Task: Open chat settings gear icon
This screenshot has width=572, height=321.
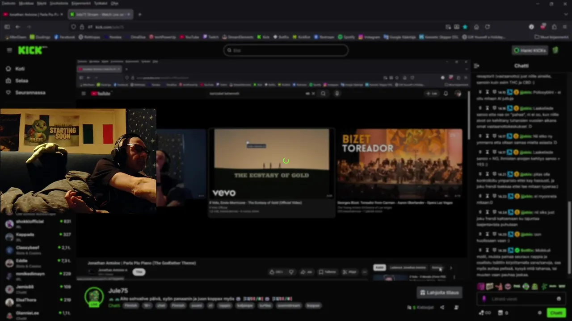Action: (x=539, y=313)
